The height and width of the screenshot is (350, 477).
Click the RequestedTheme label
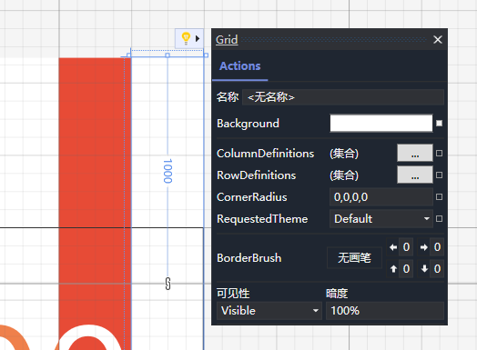point(262,219)
